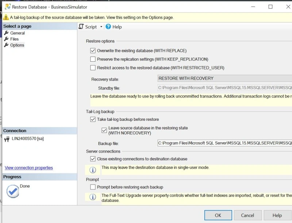Click the Script toolbar label
This screenshot has width=292, height=223.
tap(91, 27)
